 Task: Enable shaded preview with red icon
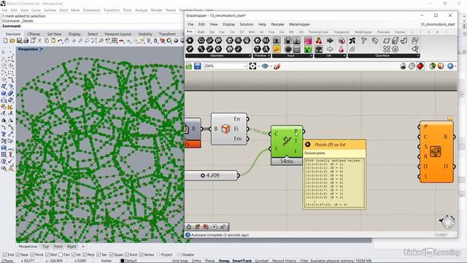tap(420, 66)
